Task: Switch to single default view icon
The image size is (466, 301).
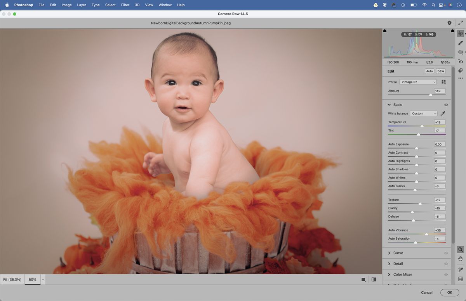Action: pyautogui.click(x=363, y=279)
